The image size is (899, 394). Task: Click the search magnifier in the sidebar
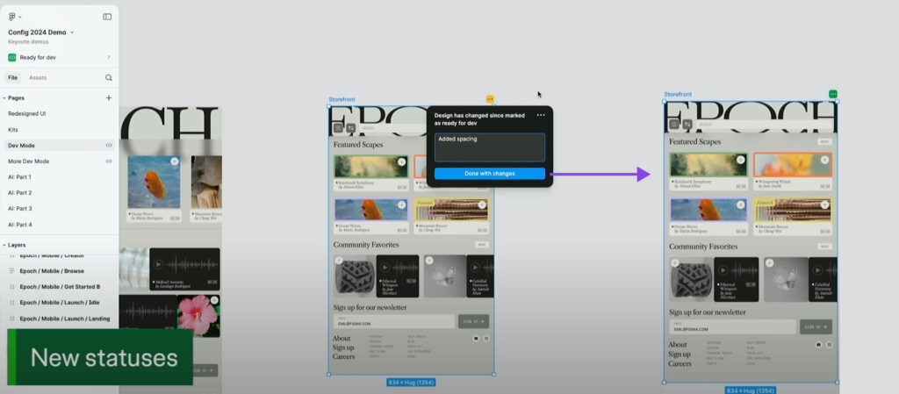tap(108, 77)
